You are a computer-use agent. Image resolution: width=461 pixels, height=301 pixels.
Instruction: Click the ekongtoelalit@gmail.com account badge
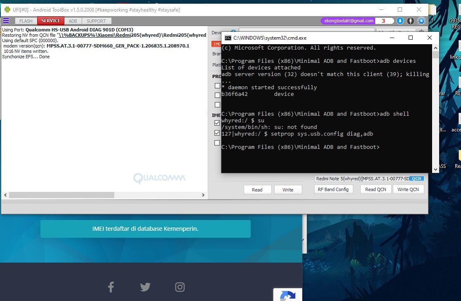coord(349,21)
